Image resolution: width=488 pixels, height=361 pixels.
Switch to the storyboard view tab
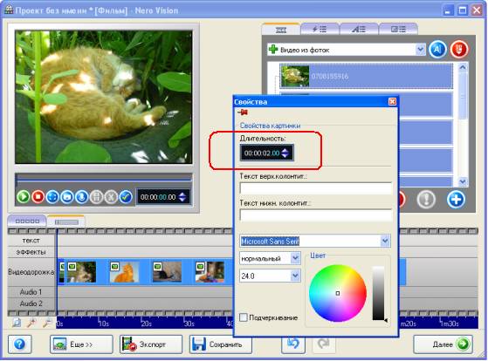(27, 221)
